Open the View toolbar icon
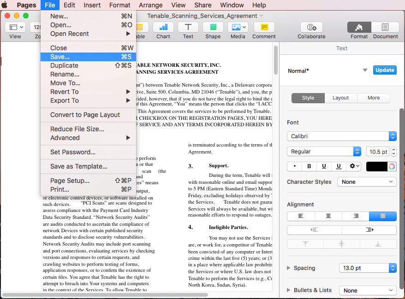Screen dimensions: 405x299 pyautogui.click(x=15, y=27)
